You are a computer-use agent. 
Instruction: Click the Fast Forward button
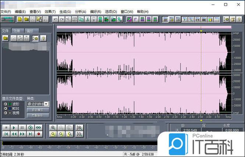[22, 134]
